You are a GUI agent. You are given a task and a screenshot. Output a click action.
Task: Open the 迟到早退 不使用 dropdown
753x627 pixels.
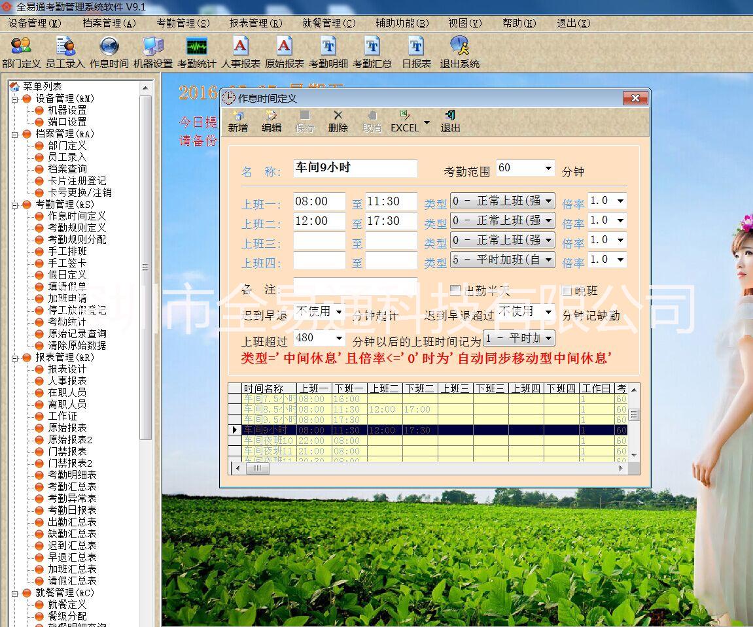339,312
